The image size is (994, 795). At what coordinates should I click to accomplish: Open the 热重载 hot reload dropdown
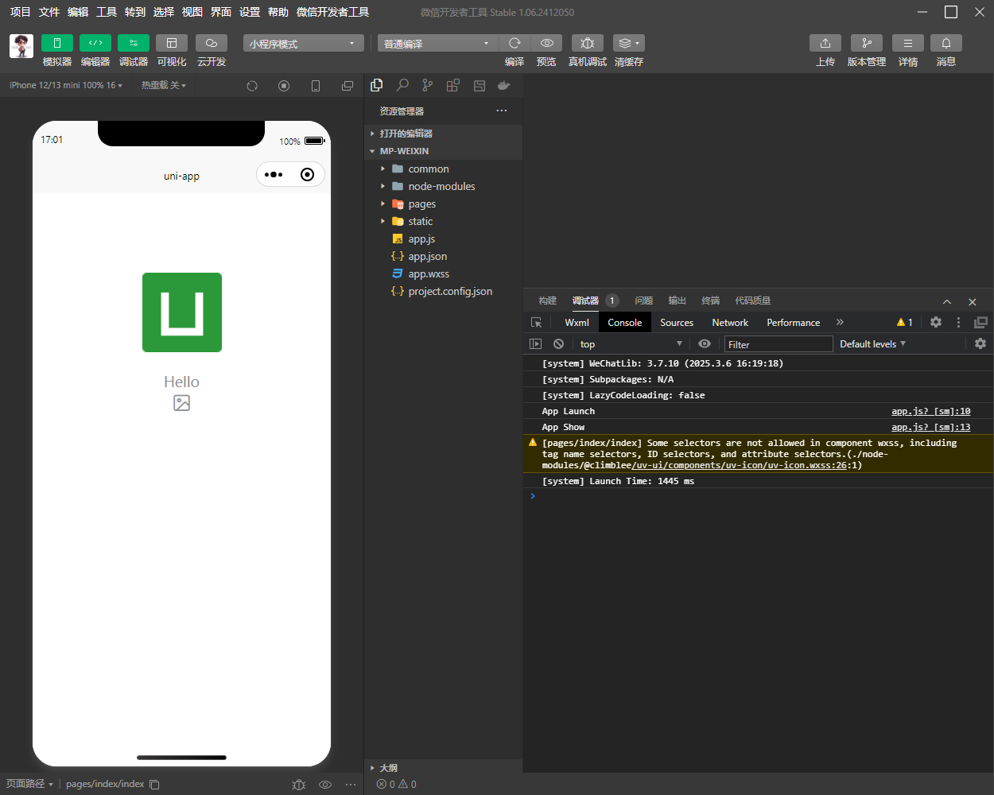click(164, 85)
